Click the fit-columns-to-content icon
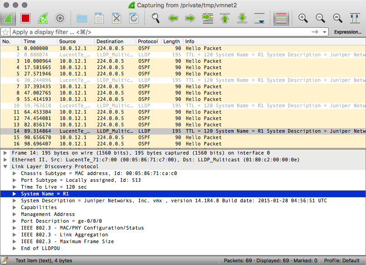The height and width of the screenshot is (265, 366). tap(355, 18)
